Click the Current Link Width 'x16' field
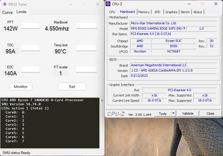 pos(154,95)
